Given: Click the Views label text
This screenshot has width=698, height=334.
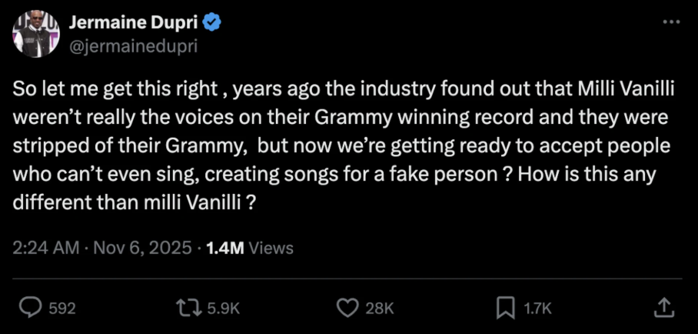Looking at the screenshot, I should coord(271,248).
